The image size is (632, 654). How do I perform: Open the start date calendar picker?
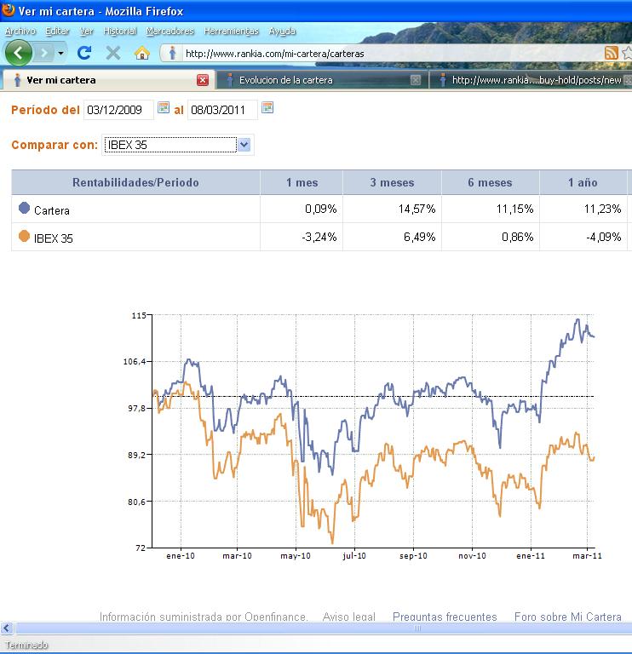164,107
